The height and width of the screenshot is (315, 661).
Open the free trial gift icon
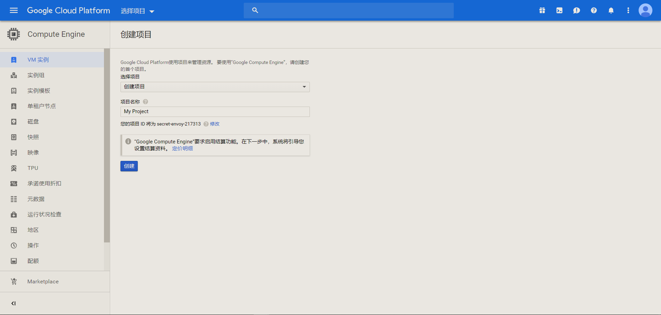tap(542, 10)
